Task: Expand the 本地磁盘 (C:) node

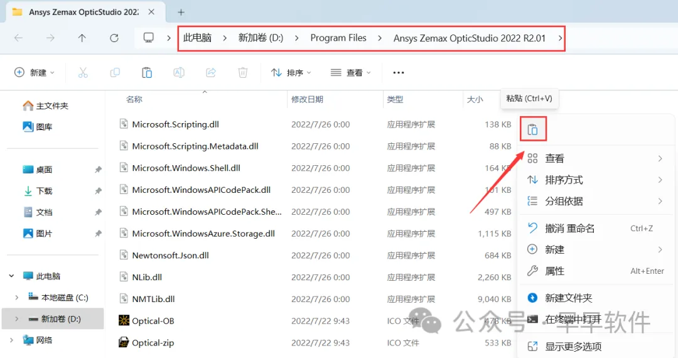Action: click(x=16, y=298)
